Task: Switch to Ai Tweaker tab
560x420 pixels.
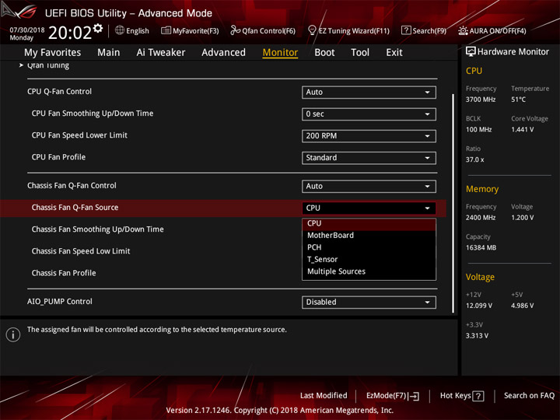Action: (161, 53)
